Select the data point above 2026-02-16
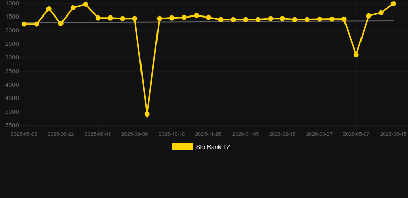Image resolution: width=408 pixels, height=198 pixels. coord(283,19)
